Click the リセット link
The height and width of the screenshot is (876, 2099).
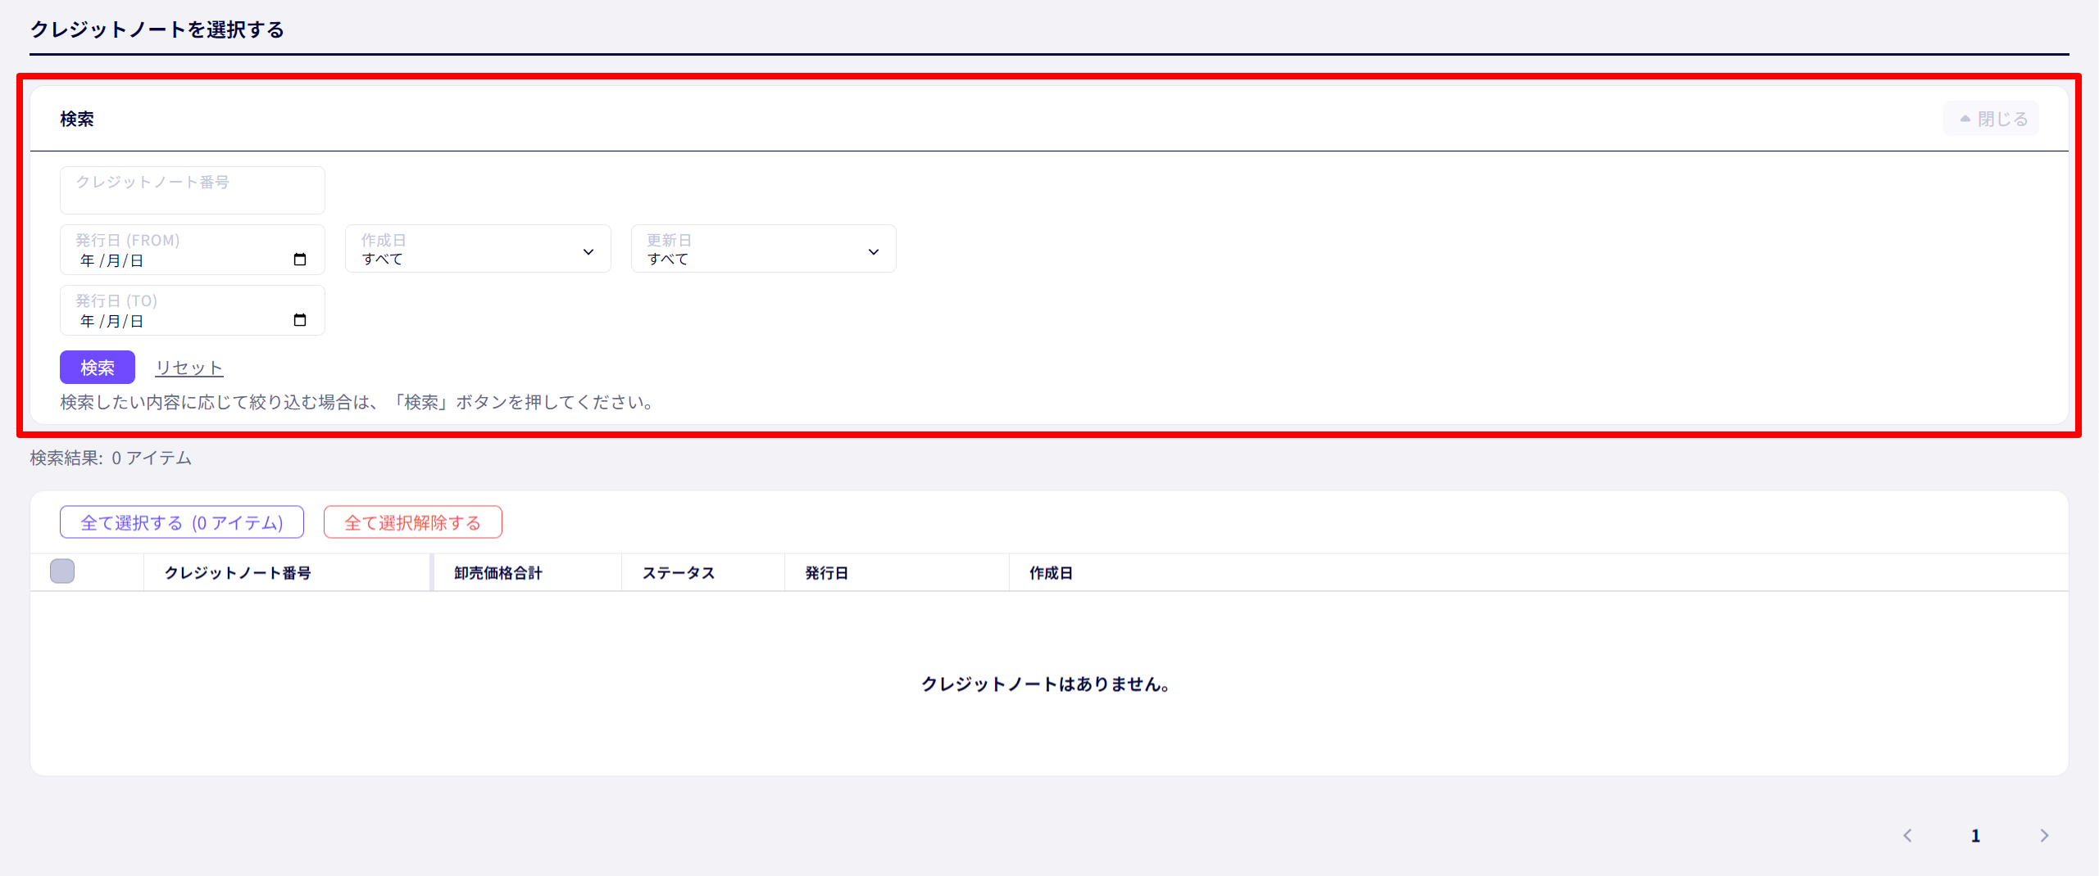pyautogui.click(x=189, y=368)
